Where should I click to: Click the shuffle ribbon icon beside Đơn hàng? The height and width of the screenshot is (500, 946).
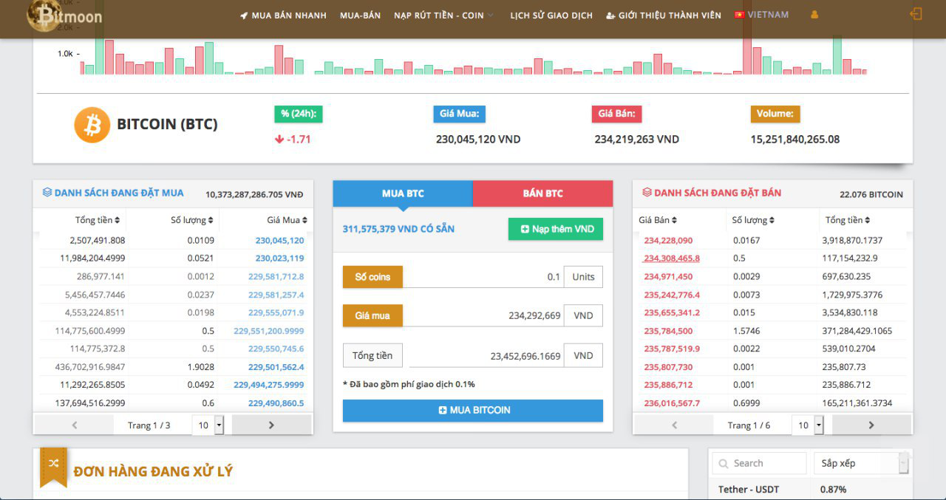coord(53,464)
